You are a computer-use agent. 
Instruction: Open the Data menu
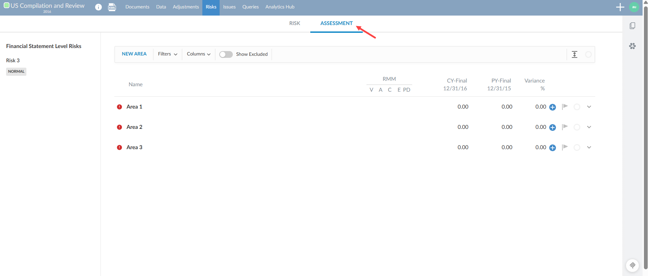(161, 7)
